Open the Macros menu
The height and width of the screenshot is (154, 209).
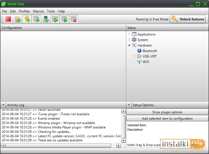tap(38, 11)
